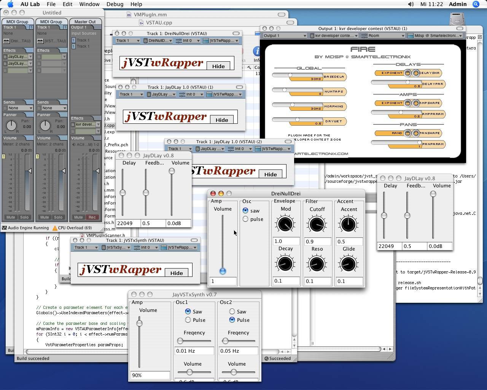Open Spotlight search in menu bar

(x=476, y=4)
